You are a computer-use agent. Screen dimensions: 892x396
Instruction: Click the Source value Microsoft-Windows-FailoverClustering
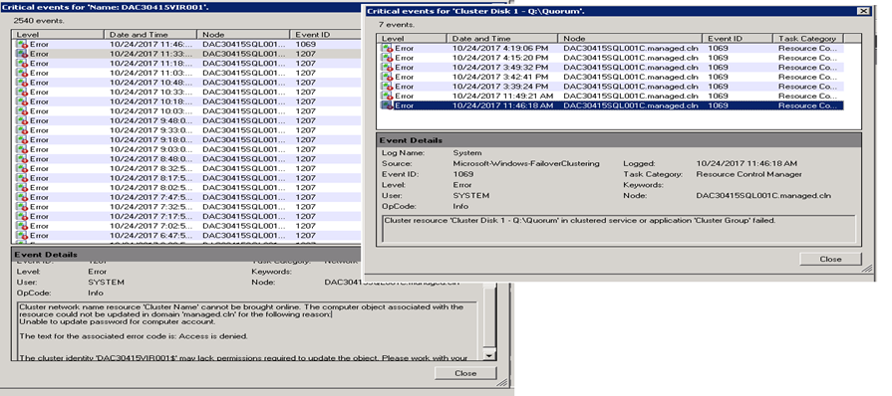click(526, 163)
